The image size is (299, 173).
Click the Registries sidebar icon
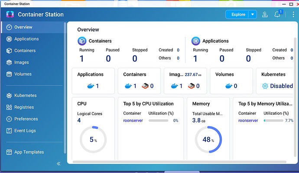pyautogui.click(x=9, y=107)
